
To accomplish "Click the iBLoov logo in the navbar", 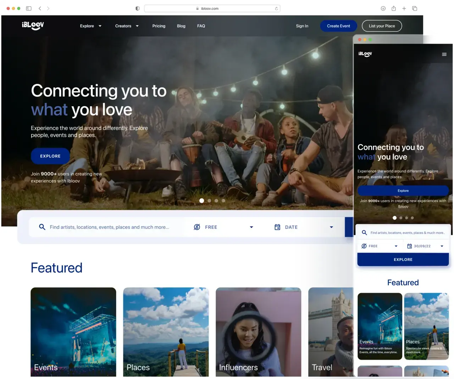I will coord(33,26).
